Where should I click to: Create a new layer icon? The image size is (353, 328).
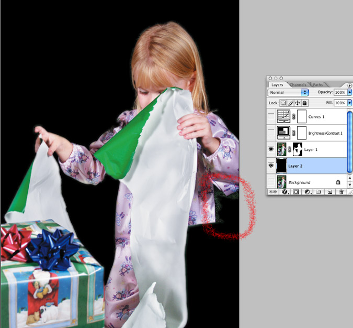pyautogui.click(x=329, y=192)
